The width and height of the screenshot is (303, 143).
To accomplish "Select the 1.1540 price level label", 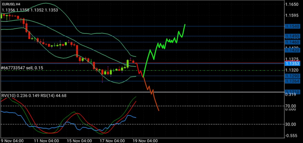I will click(x=293, y=26).
